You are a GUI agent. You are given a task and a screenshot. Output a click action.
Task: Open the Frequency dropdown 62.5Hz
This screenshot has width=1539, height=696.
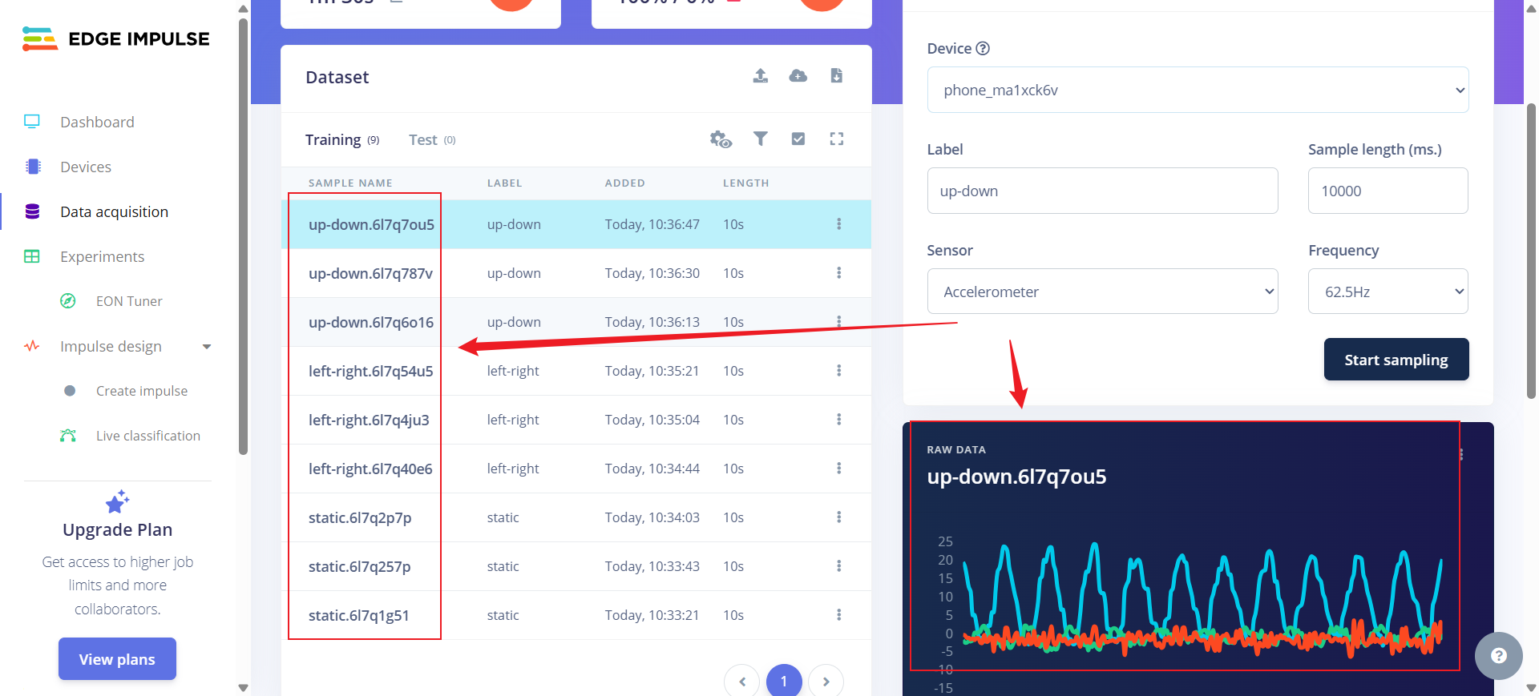[1388, 292]
